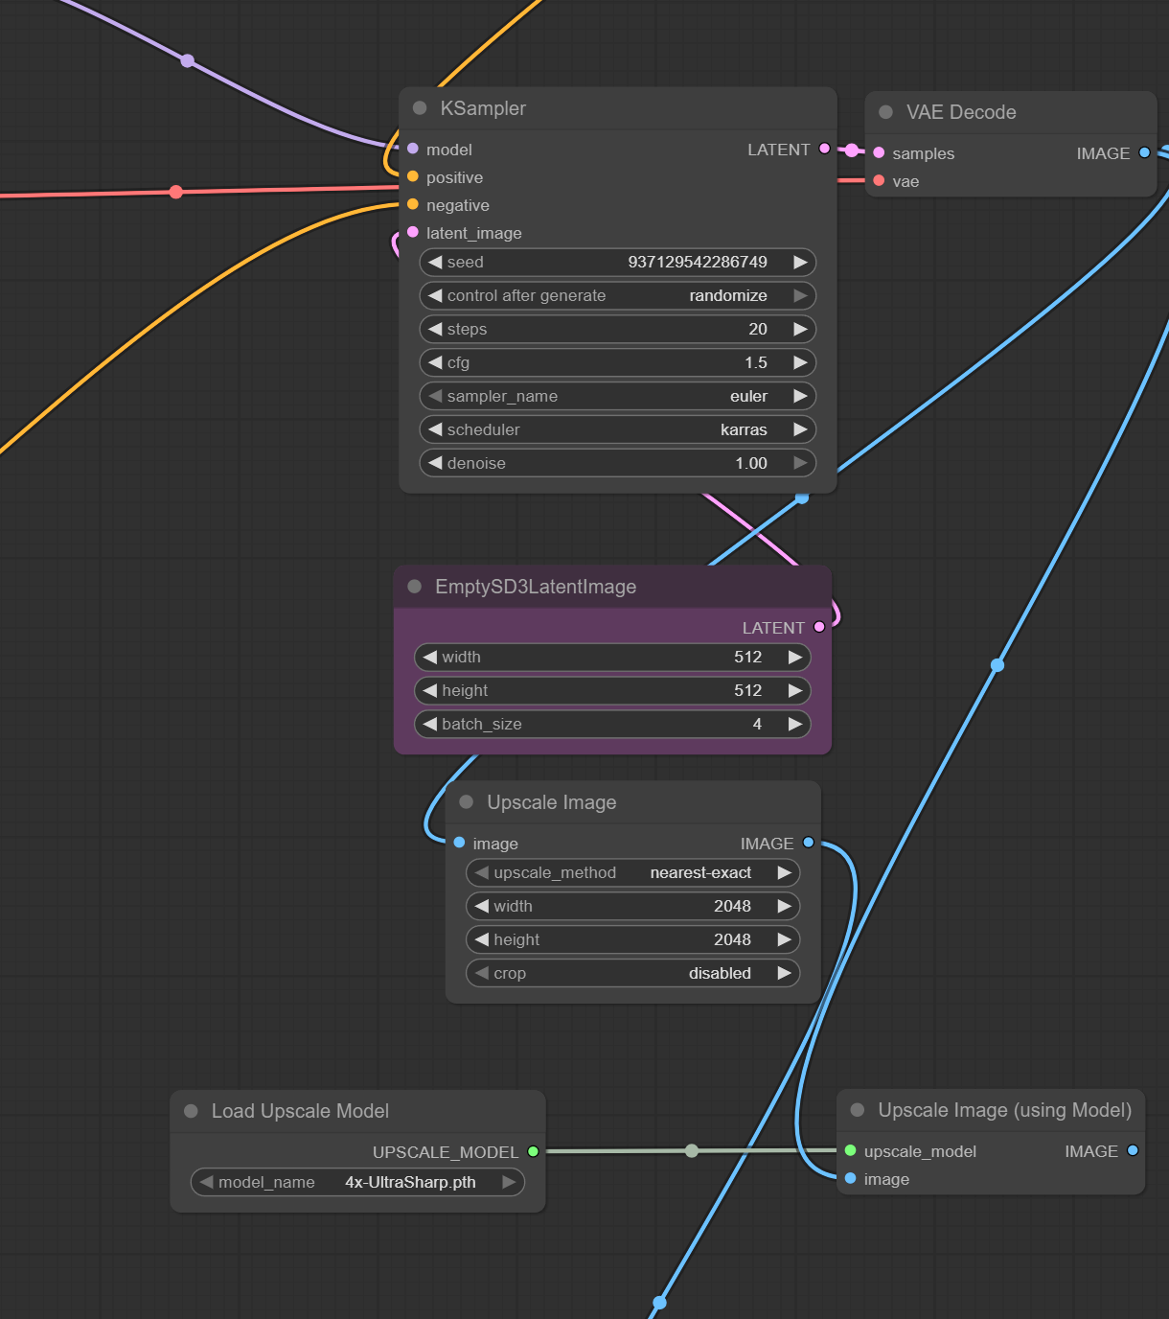Click KSampler model input socket
Screen dimensions: 1169x1319
coord(413,149)
